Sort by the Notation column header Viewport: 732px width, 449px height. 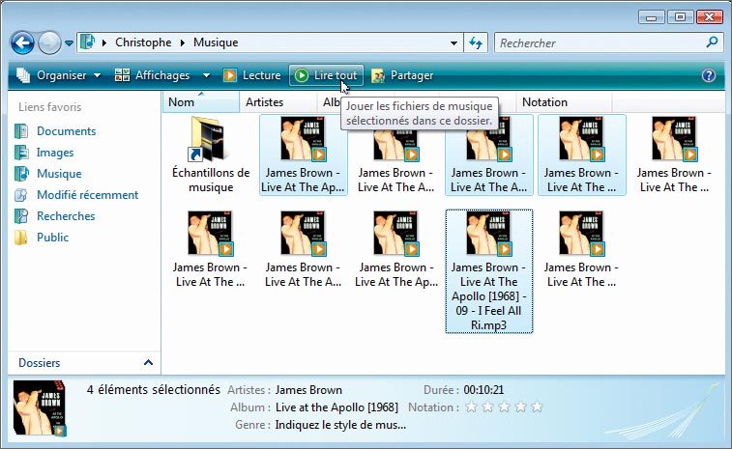pyautogui.click(x=564, y=102)
